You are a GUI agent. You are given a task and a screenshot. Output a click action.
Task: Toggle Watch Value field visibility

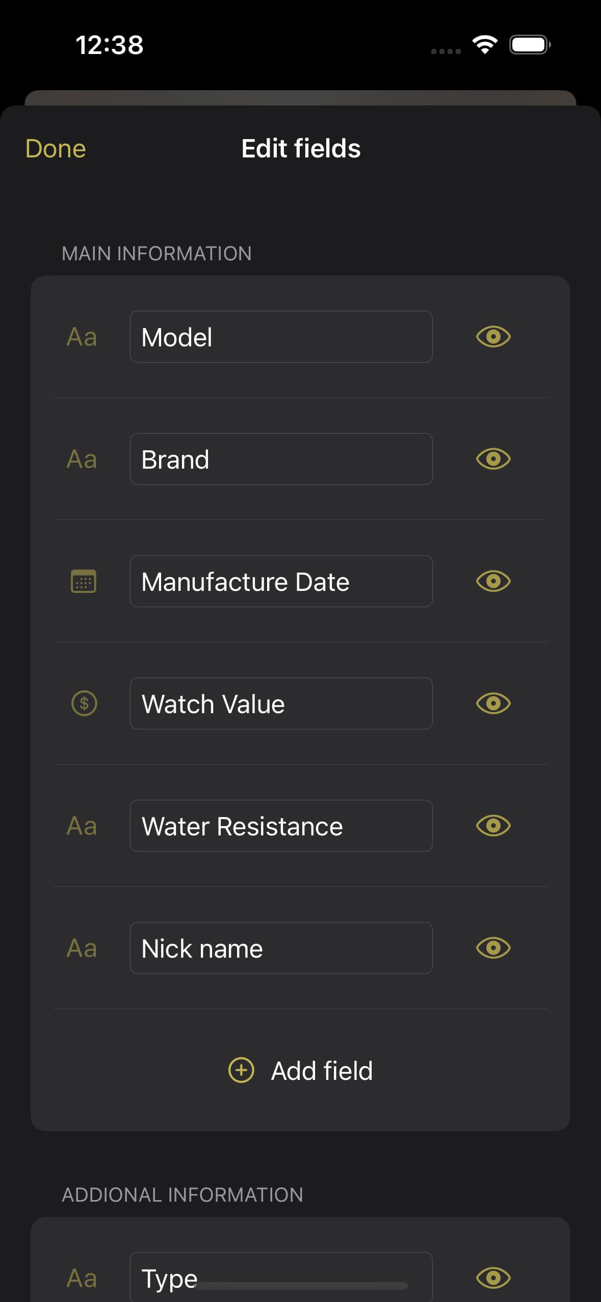493,703
